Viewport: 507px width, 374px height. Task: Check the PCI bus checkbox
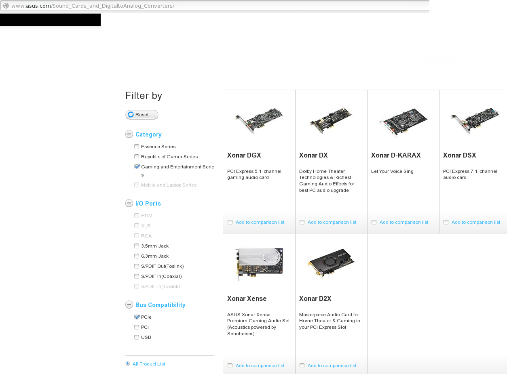137,327
